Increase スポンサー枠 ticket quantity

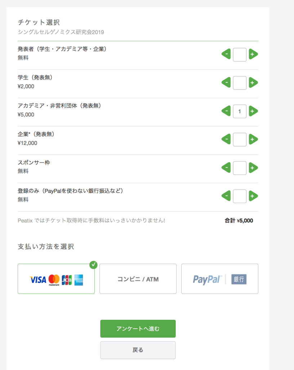coord(253,168)
